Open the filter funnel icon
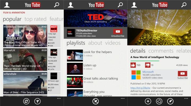This screenshot has height=106, width=191. (x=37, y=101)
